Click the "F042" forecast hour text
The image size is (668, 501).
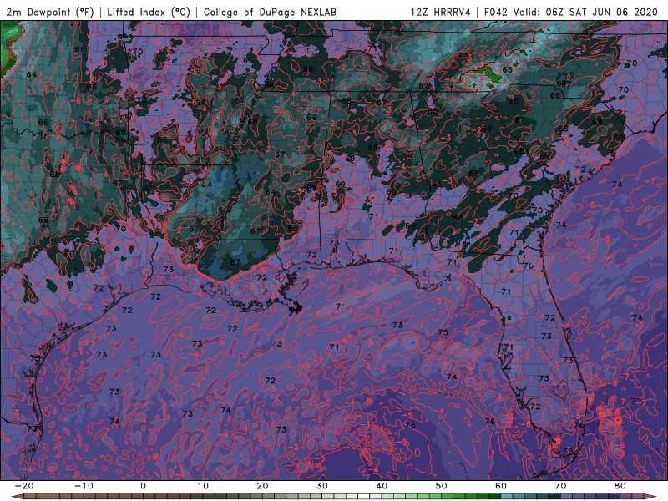[x=496, y=12]
